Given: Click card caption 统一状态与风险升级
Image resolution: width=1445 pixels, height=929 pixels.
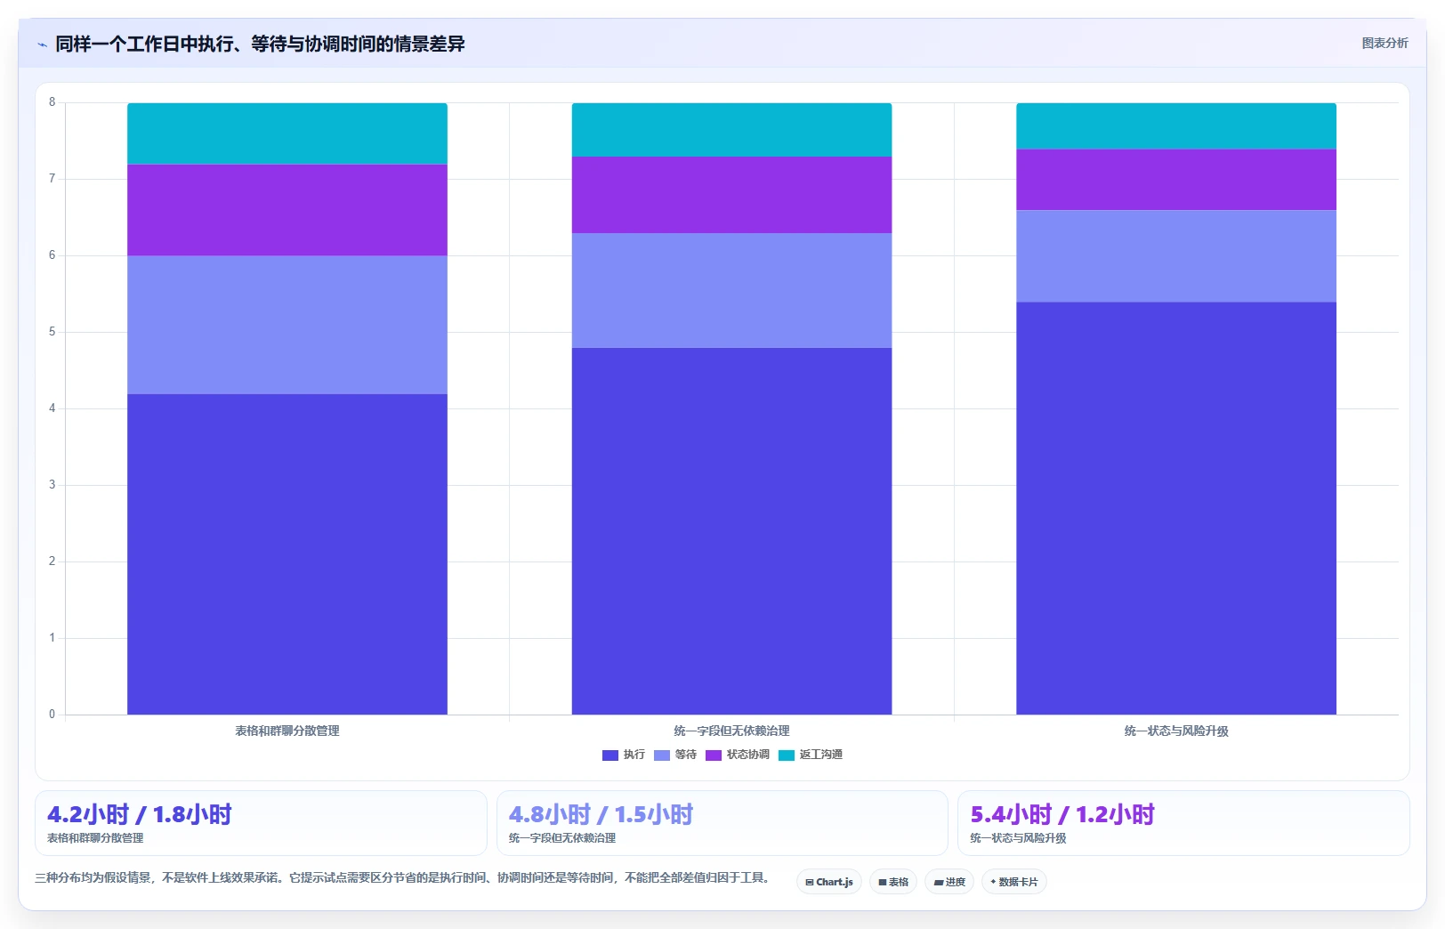Looking at the screenshot, I should (1018, 838).
